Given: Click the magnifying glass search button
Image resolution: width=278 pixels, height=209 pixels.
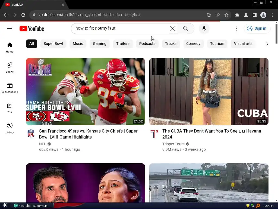Looking at the screenshot, I should (x=185, y=28).
